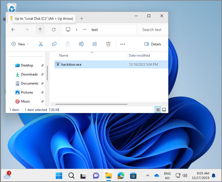
Task: Click the Paste icon
Action: click(x=68, y=44)
